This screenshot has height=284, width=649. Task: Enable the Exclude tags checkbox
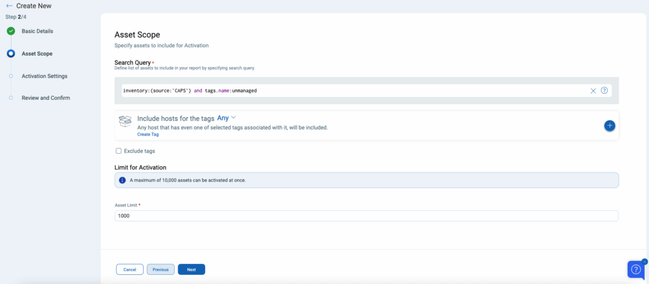pos(118,151)
